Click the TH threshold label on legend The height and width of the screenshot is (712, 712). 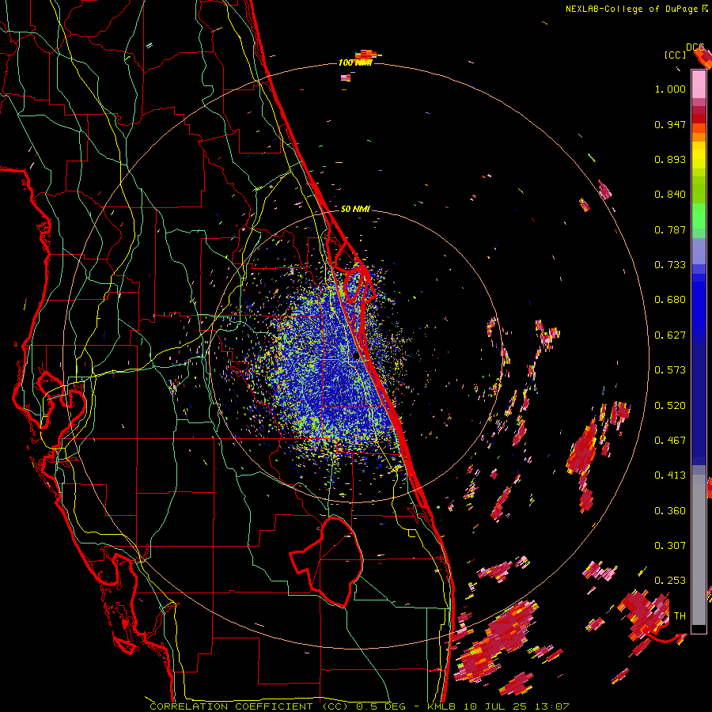(680, 616)
